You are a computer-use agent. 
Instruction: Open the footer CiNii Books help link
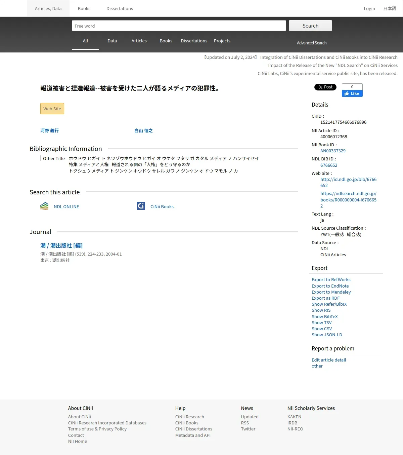(187, 423)
